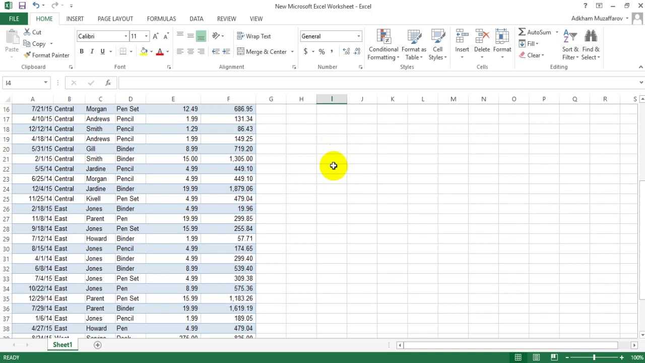This screenshot has width=645, height=363.
Task: Click the Cut command
Action: pos(32,32)
